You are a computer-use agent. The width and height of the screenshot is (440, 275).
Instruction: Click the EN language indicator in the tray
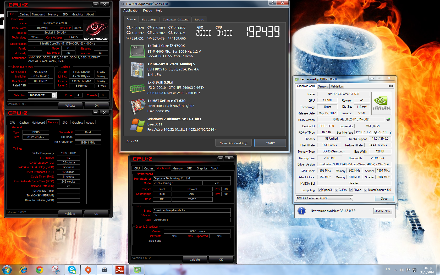click(388, 269)
